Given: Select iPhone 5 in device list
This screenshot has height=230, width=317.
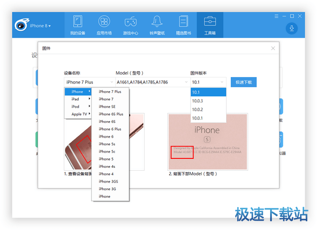Looking at the screenshot, I should (x=110, y=159).
